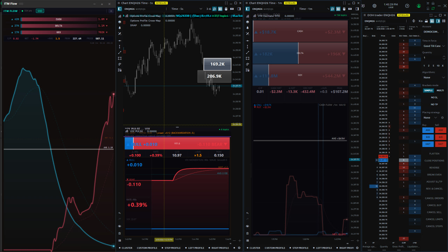Click the help question mark icon
This screenshot has height=252, width=448.
(x=407, y=6)
